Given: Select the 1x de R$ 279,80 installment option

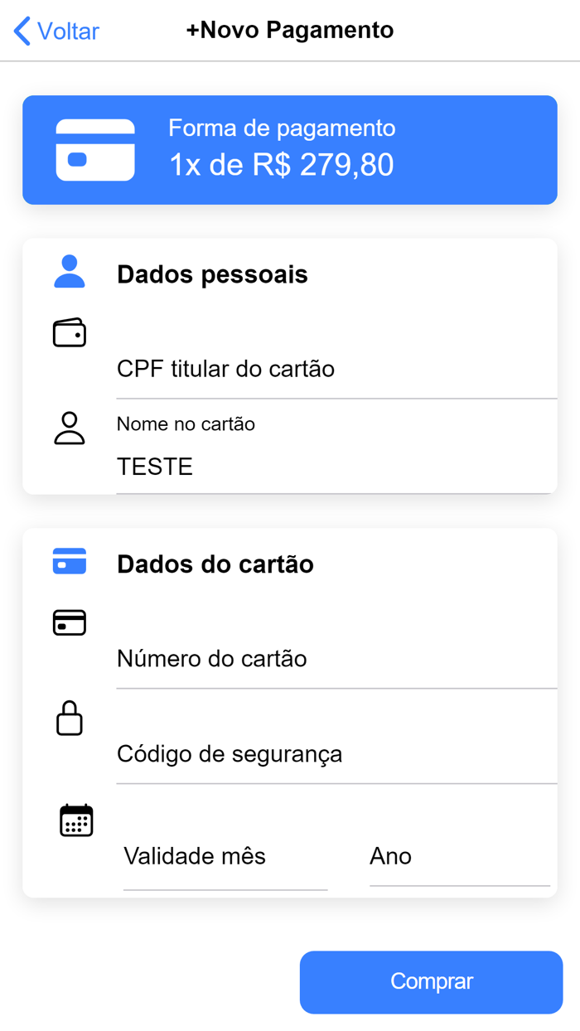Looking at the screenshot, I should [282, 164].
